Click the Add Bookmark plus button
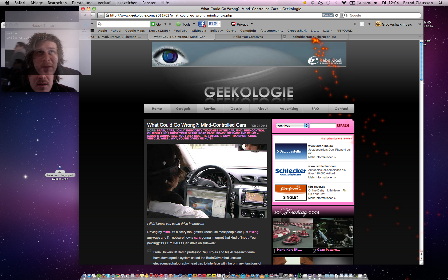This screenshot has width=448, height=280. click(101, 15)
